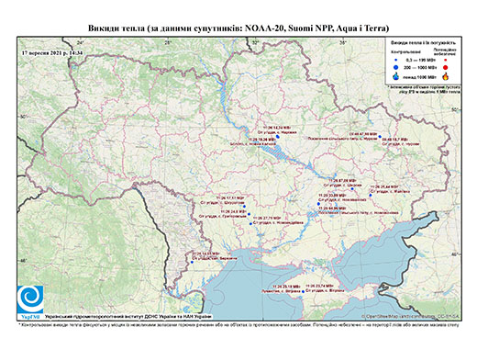Select the blue marker with 47,56 MW label
477x338 pixels.
coord(380,137)
